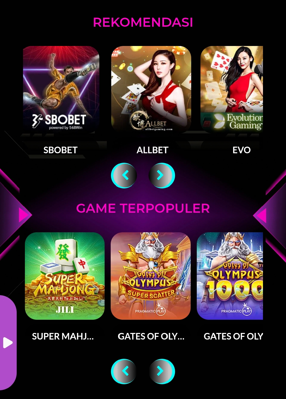Click the EVO text label

242,150
